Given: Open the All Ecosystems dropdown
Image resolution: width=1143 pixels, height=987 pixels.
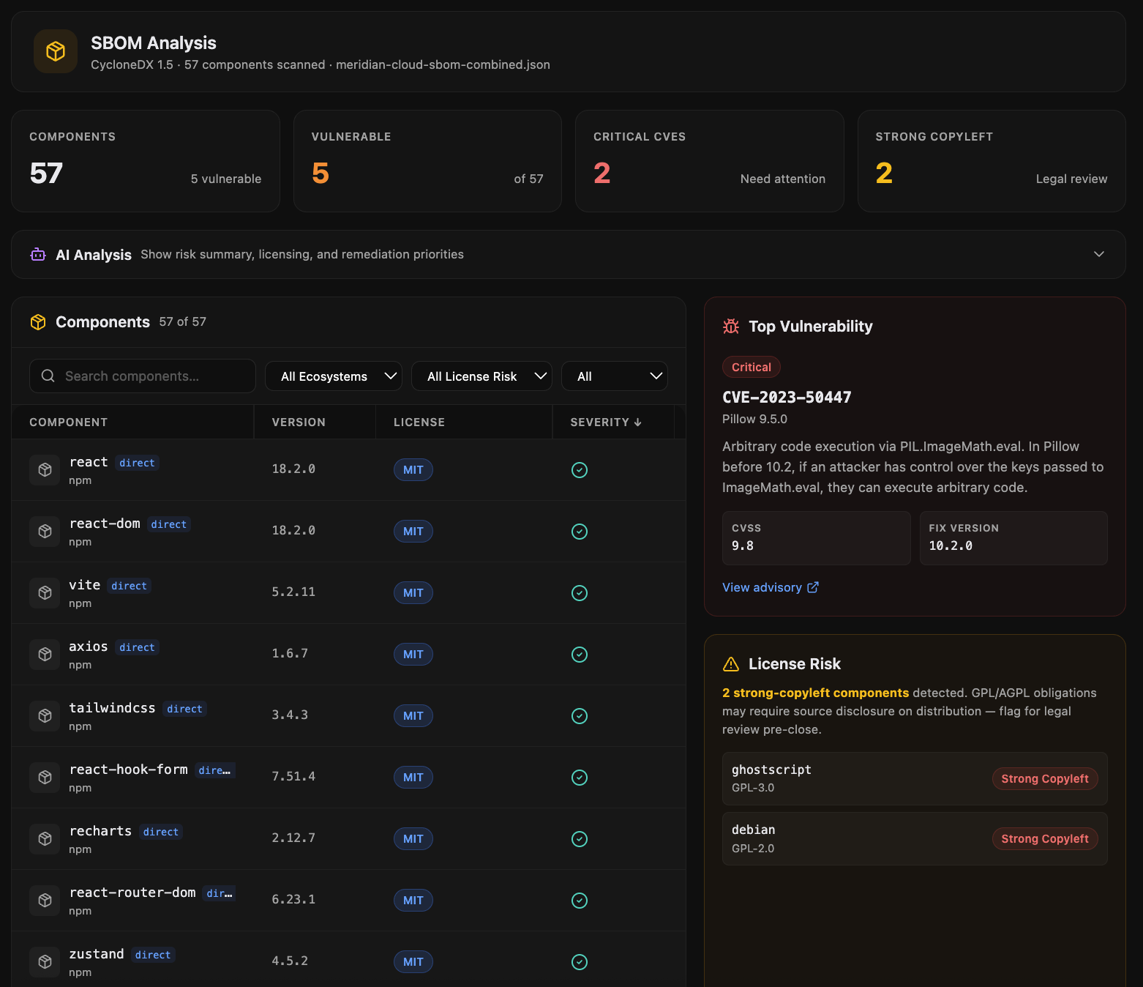Looking at the screenshot, I should 334,376.
